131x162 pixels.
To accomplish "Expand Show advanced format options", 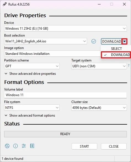I will pyautogui.click(x=30, y=115).
